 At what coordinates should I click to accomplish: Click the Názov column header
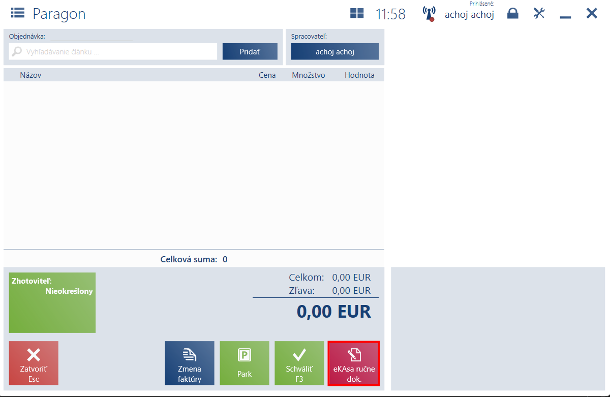tap(30, 75)
